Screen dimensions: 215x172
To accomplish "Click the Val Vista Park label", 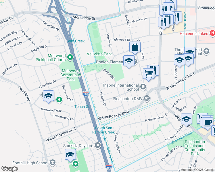I will point(99,54).
